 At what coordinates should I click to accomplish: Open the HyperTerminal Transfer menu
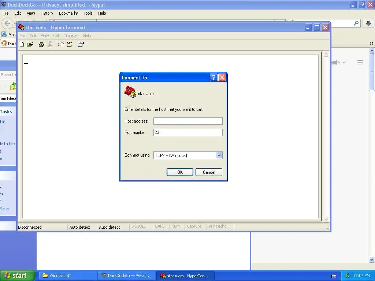tap(71, 35)
